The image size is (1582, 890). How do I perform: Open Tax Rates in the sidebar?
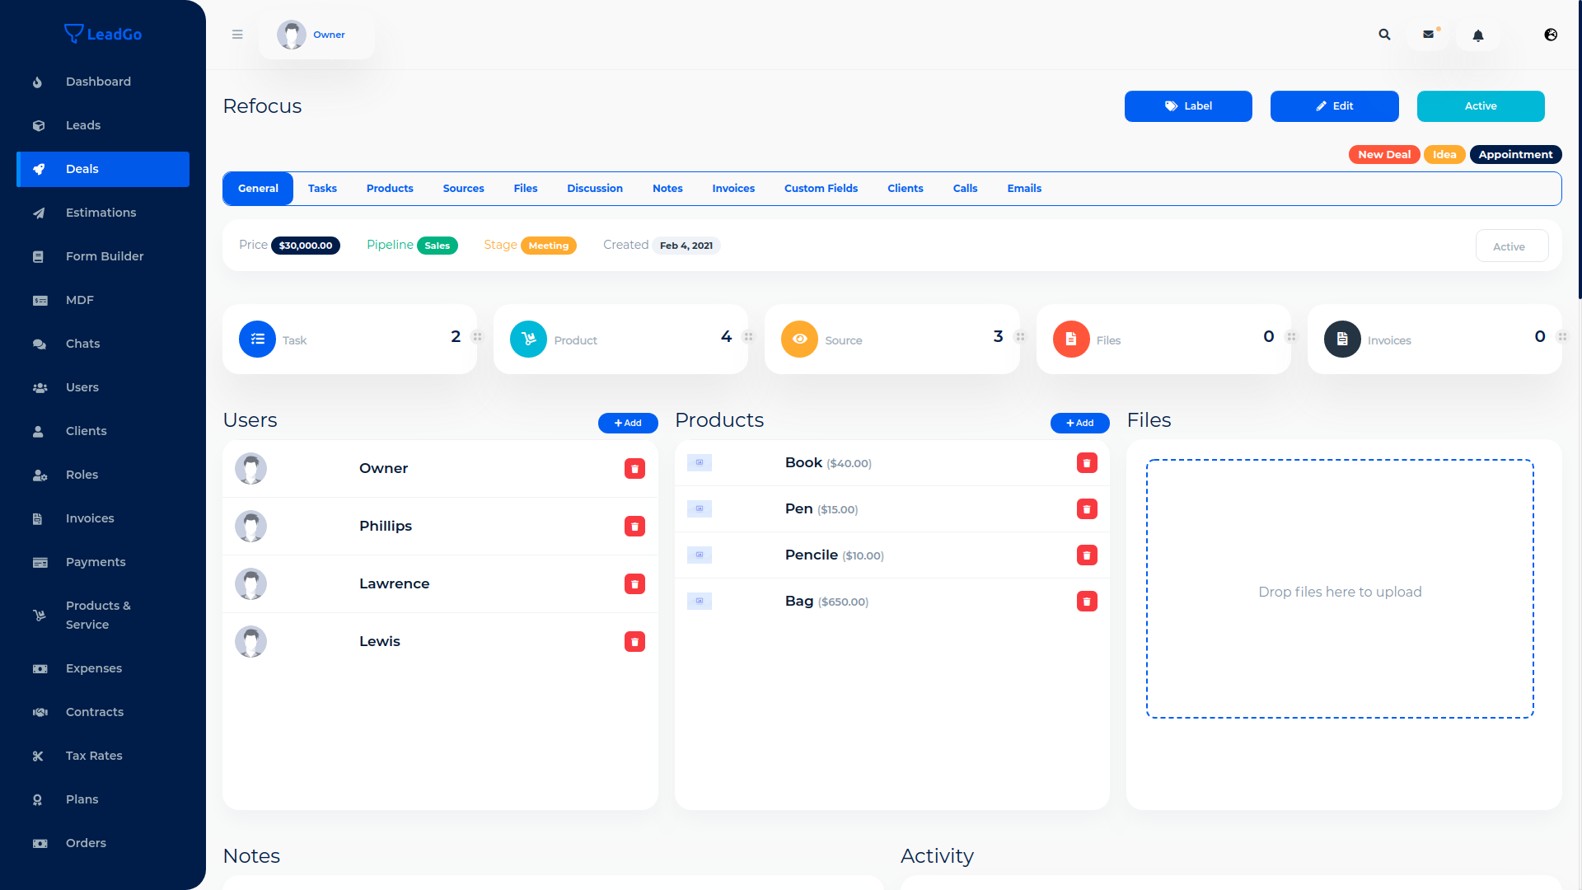tap(103, 756)
